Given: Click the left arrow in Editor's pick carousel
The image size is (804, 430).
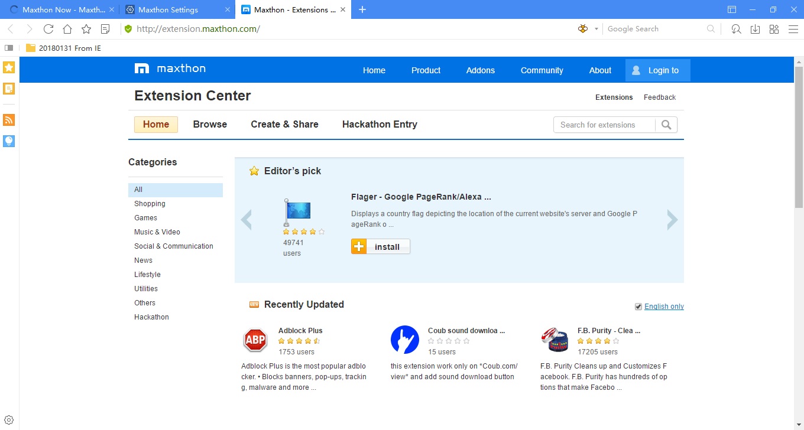Looking at the screenshot, I should [x=247, y=219].
